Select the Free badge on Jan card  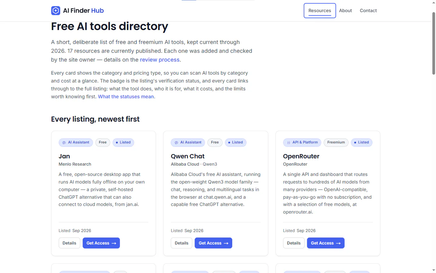click(x=103, y=142)
